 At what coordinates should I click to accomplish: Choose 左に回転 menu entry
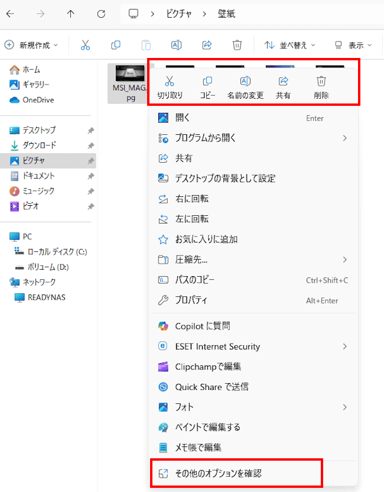pyautogui.click(x=253, y=219)
